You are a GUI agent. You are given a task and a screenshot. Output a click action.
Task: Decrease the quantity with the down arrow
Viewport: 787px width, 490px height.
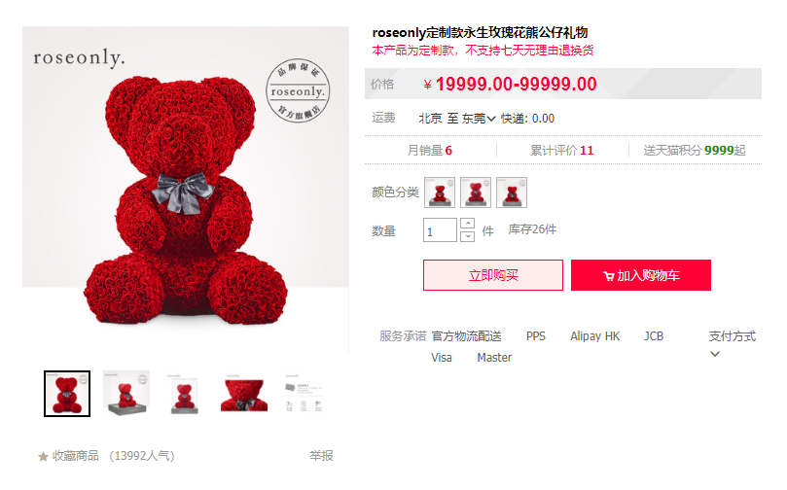pyautogui.click(x=467, y=236)
